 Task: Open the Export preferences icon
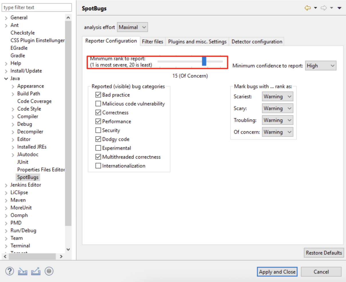35,271
